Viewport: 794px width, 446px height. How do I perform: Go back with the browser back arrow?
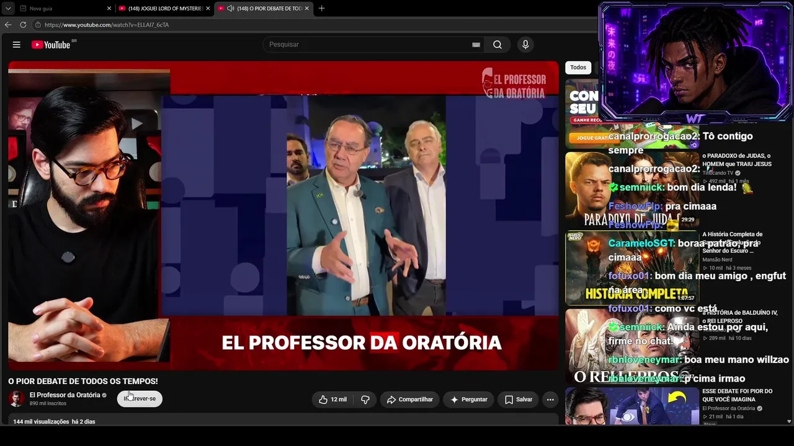click(x=8, y=25)
